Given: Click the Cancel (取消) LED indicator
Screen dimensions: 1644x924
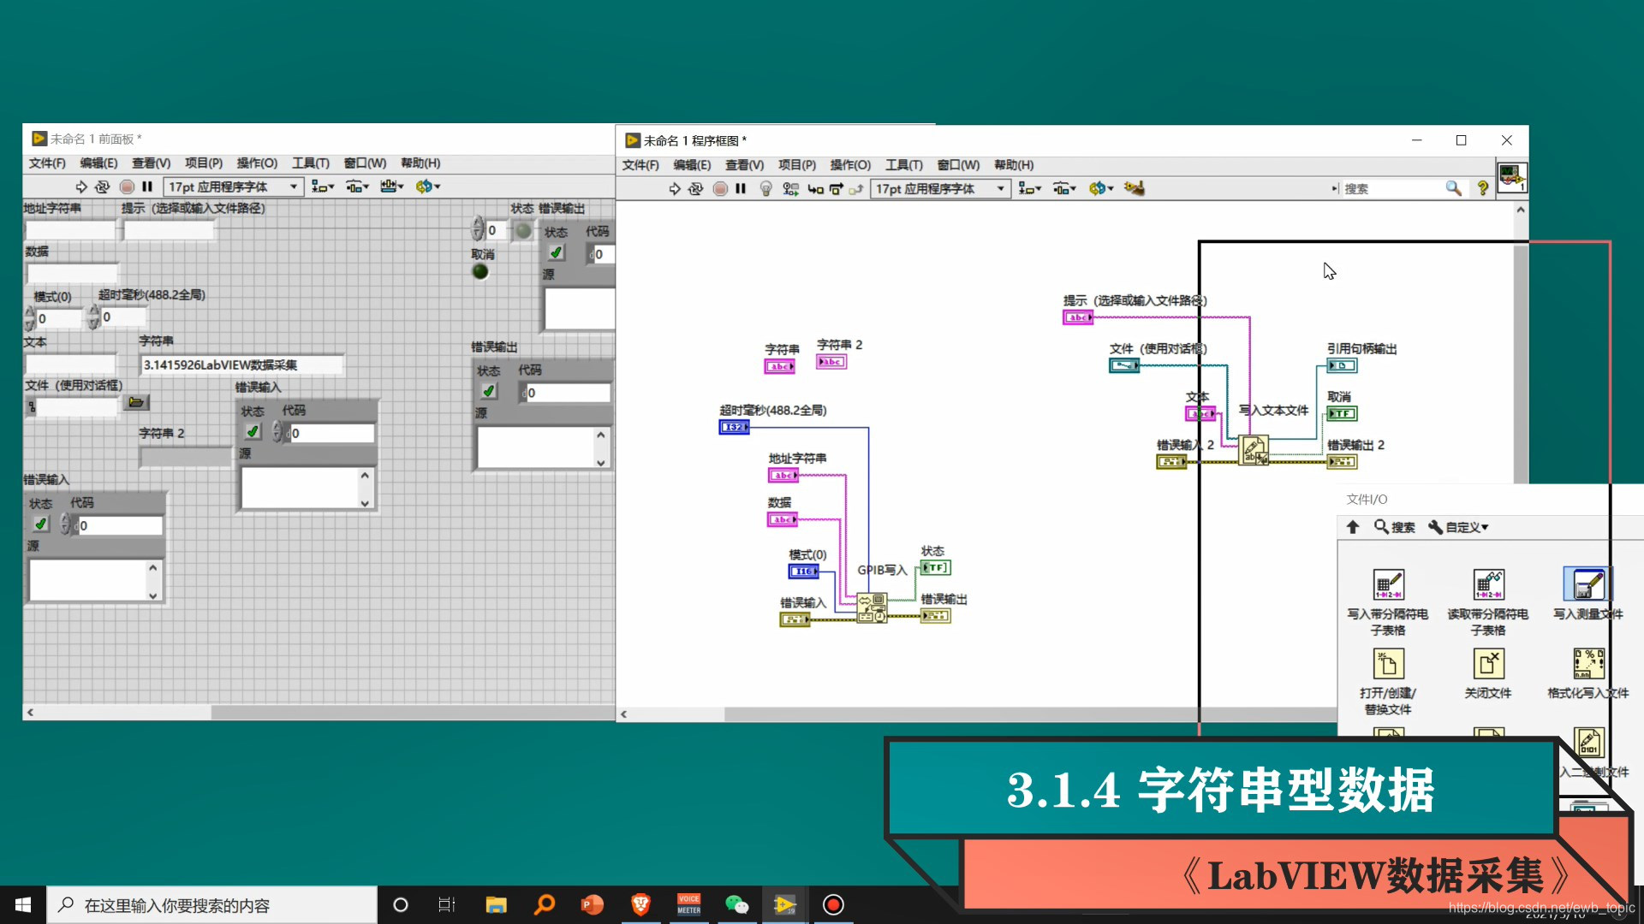Looking at the screenshot, I should tap(480, 271).
